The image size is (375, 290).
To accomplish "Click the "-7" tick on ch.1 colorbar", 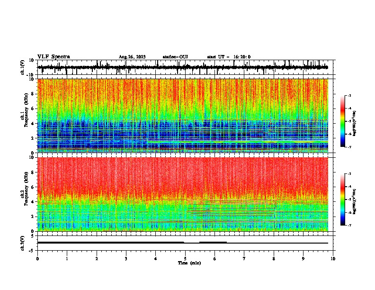I will [349, 147].
